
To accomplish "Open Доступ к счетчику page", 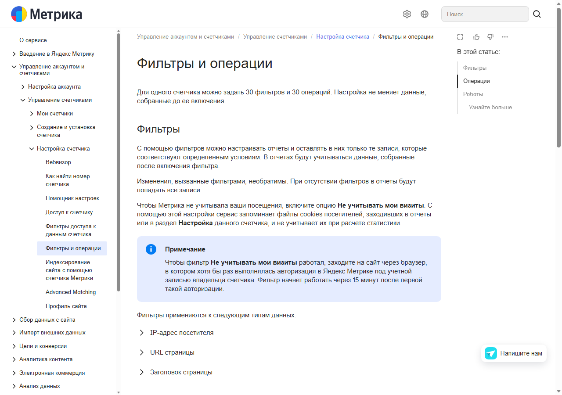I will tap(69, 212).
